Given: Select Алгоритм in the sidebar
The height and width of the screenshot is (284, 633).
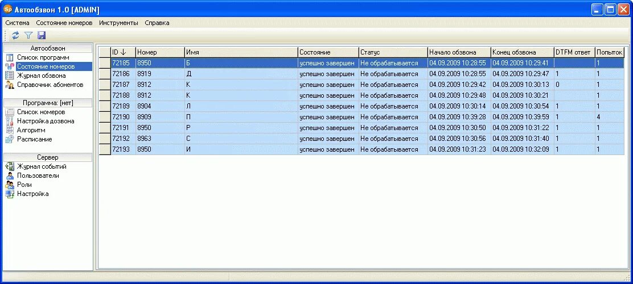Looking at the screenshot, I should pyautogui.click(x=31, y=131).
